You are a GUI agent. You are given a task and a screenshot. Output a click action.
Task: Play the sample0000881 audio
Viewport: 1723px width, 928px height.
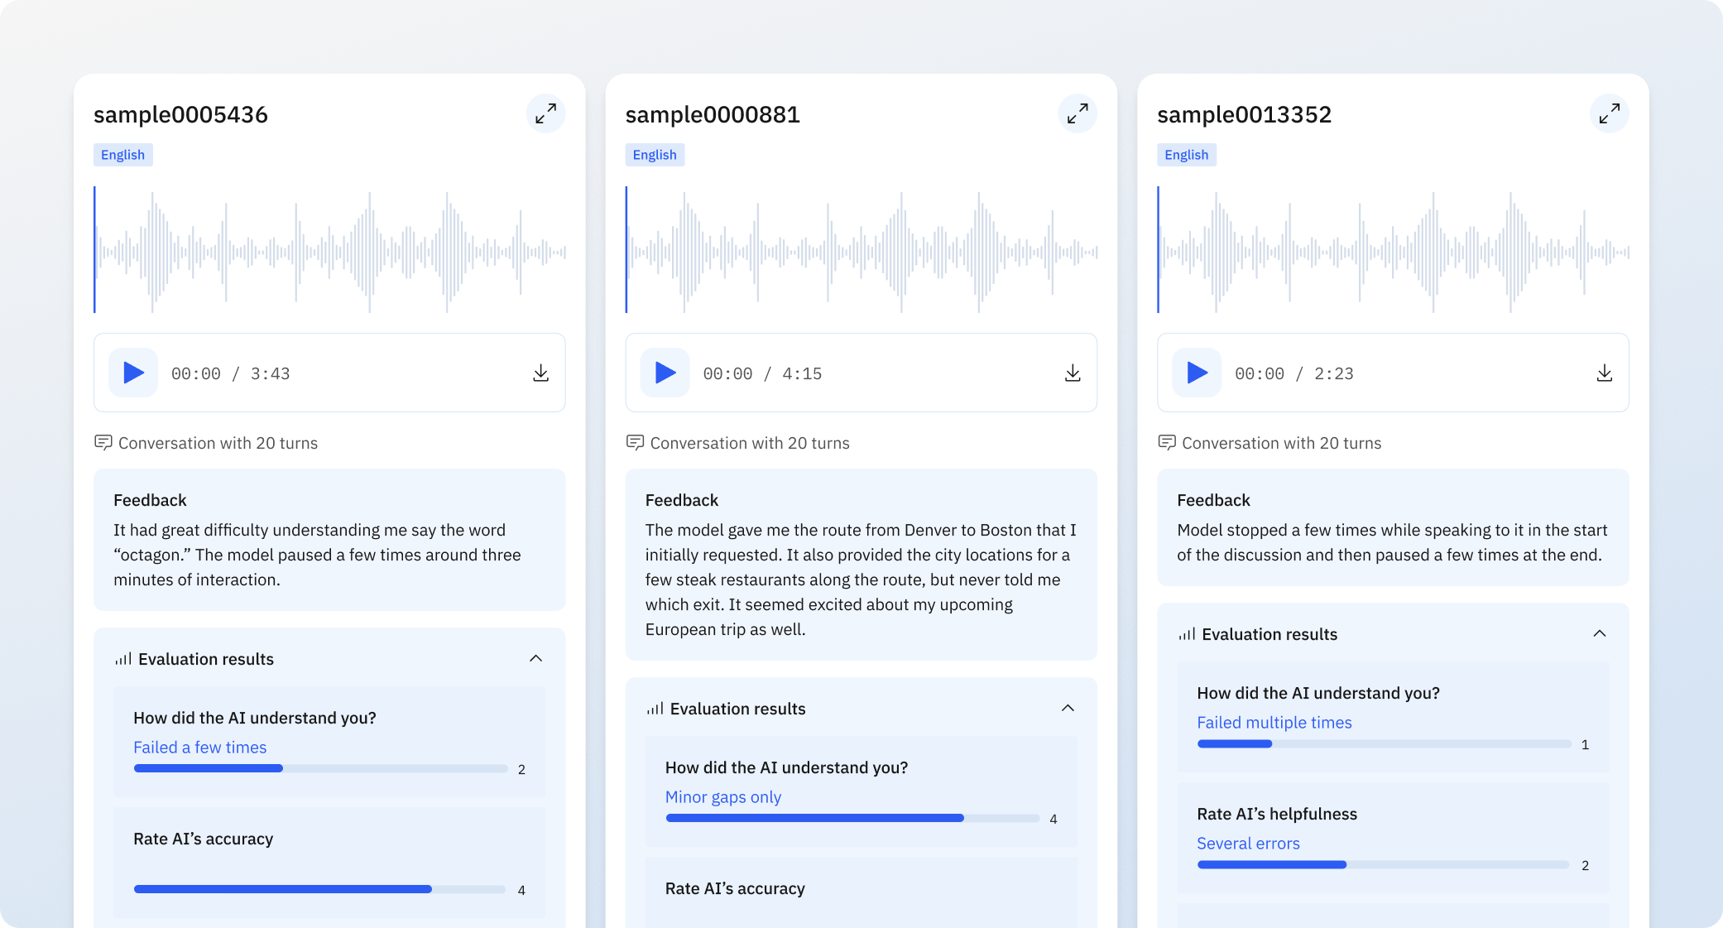(x=665, y=373)
